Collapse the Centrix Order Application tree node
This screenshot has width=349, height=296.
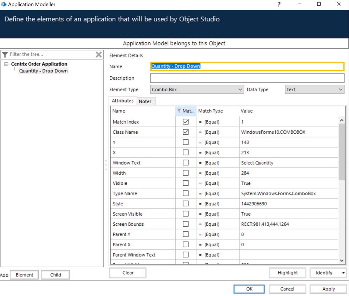click(6, 64)
